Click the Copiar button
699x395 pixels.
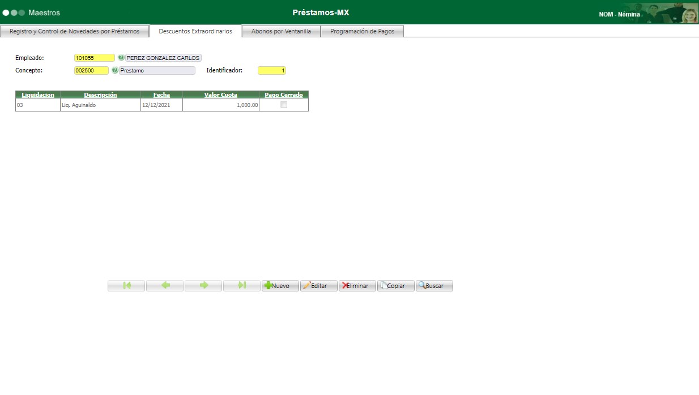point(396,286)
